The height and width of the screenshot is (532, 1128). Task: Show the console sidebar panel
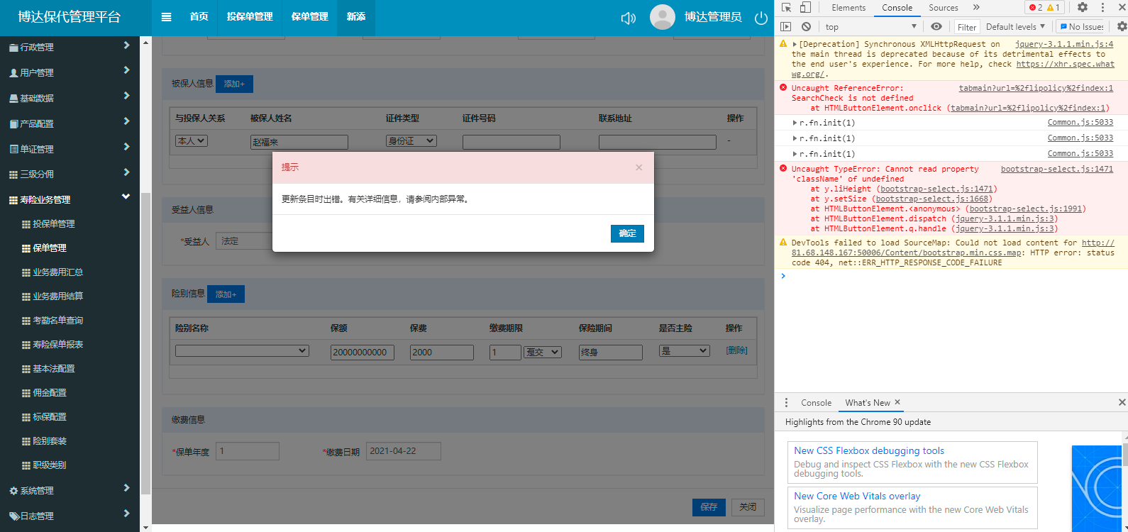786,27
